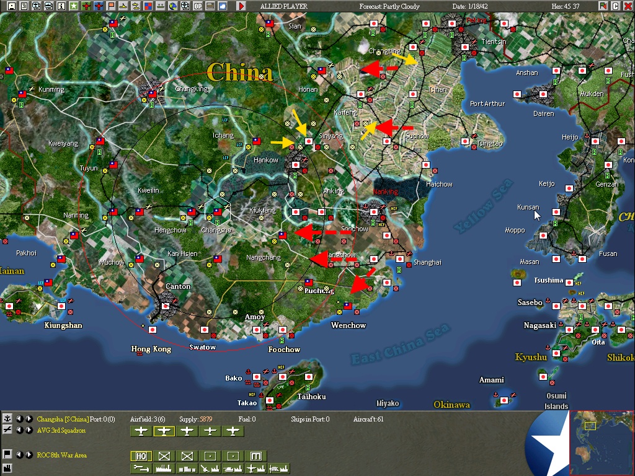Click the Canton city label on map
This screenshot has width=635, height=476.
click(x=178, y=286)
